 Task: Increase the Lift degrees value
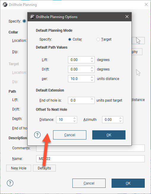[x=92, y=58]
